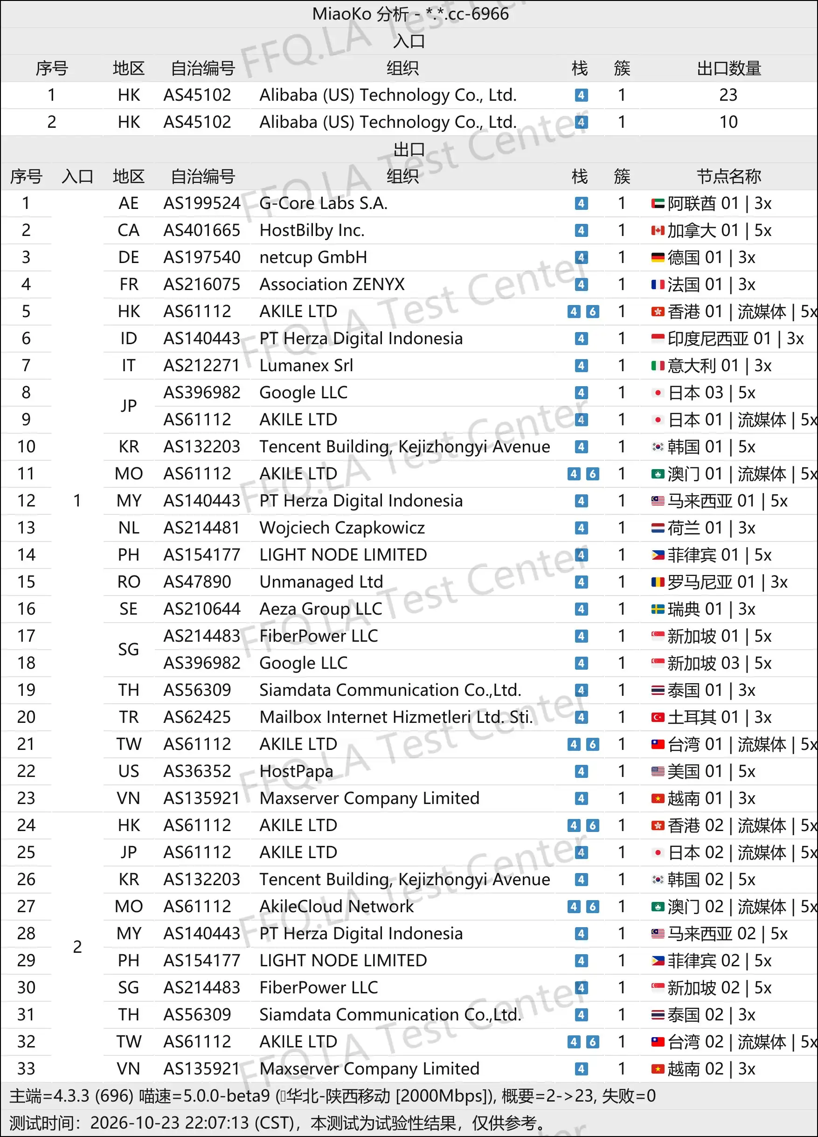This screenshot has height=1137, width=818.
Task: Select the 出口数量 column header
Action: [729, 68]
